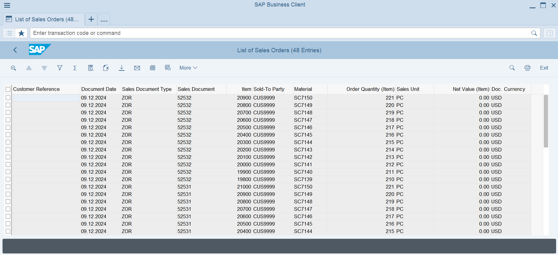
Task: Select the Document Date column header
Action: pos(100,89)
